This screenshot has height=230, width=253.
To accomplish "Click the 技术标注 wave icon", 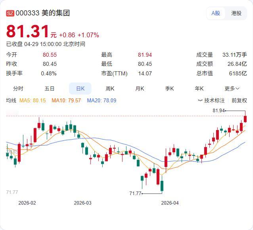I will pos(200,100).
